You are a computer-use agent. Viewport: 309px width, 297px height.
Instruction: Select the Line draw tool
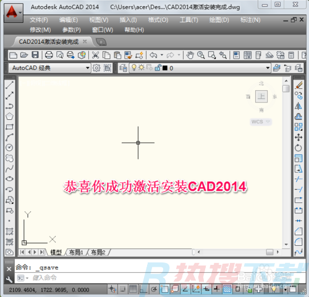tap(9, 85)
